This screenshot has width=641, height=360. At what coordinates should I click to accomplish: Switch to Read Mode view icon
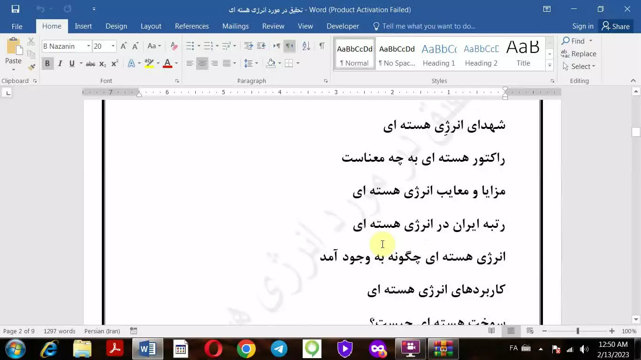(x=492, y=331)
